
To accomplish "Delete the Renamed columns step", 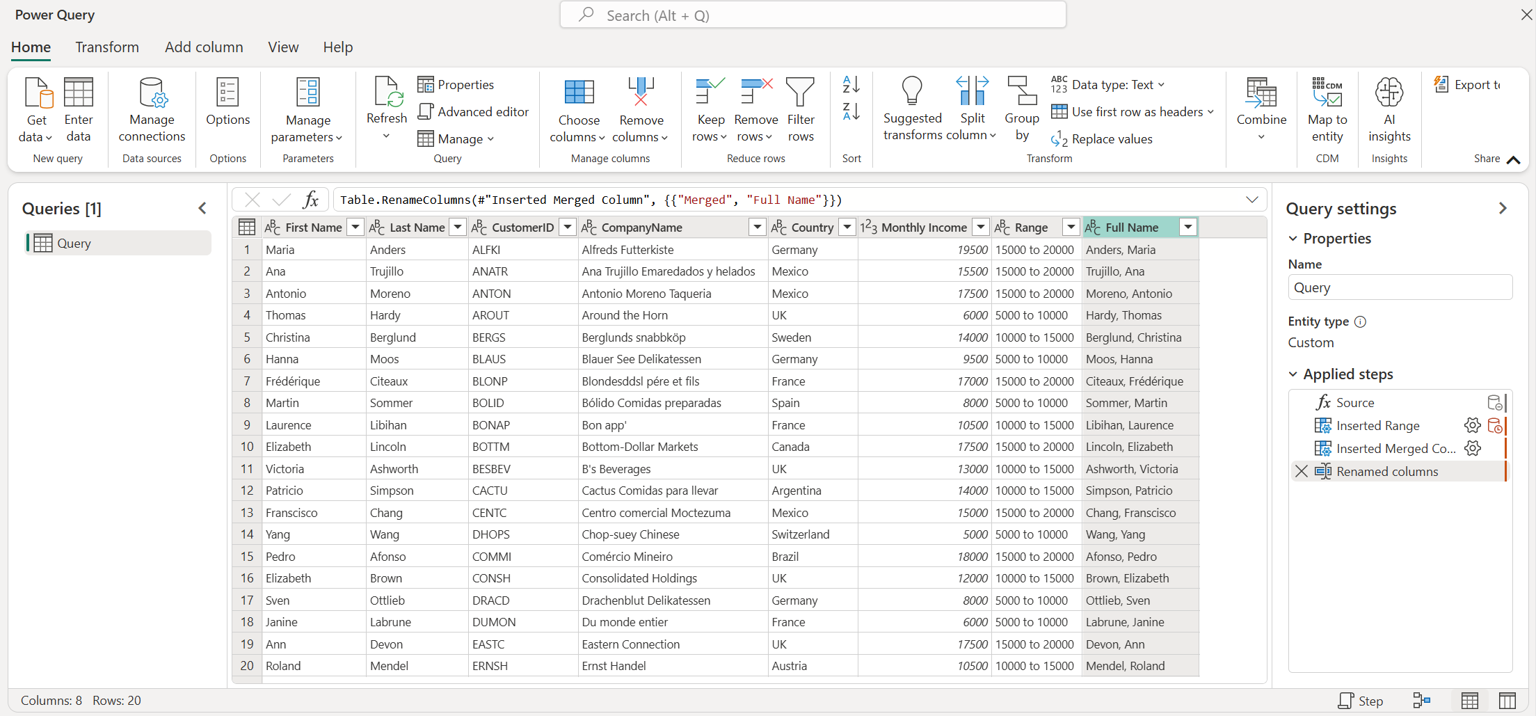I will (1301, 471).
